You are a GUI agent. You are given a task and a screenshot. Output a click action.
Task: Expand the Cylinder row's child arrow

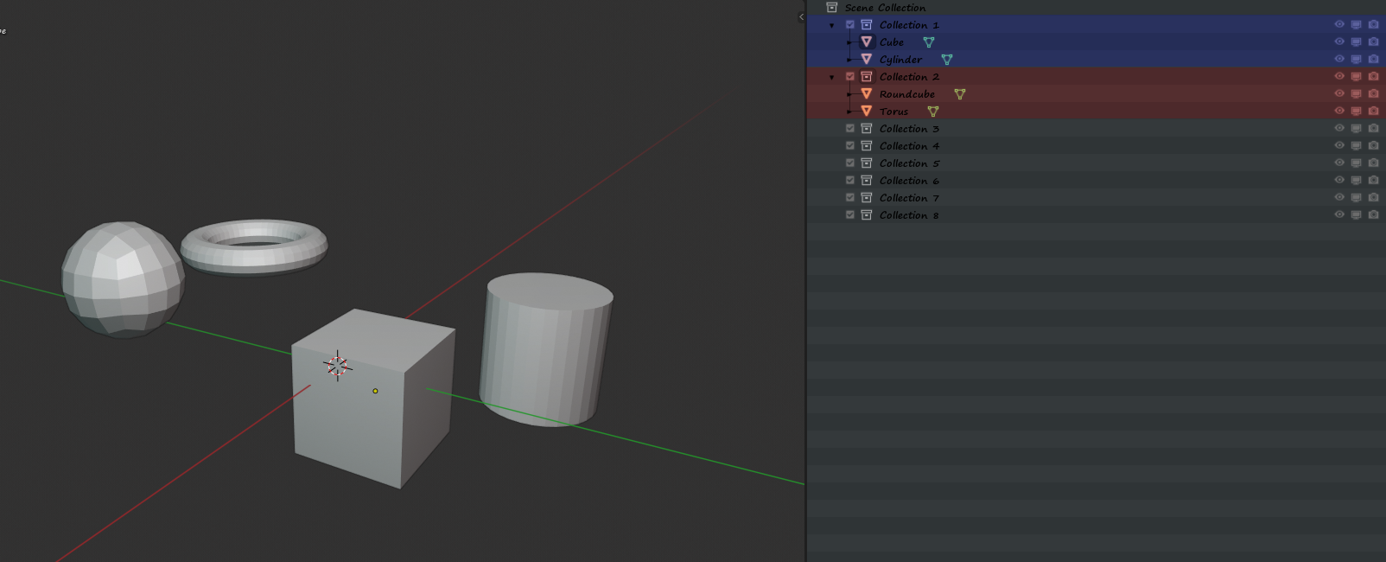click(x=849, y=59)
